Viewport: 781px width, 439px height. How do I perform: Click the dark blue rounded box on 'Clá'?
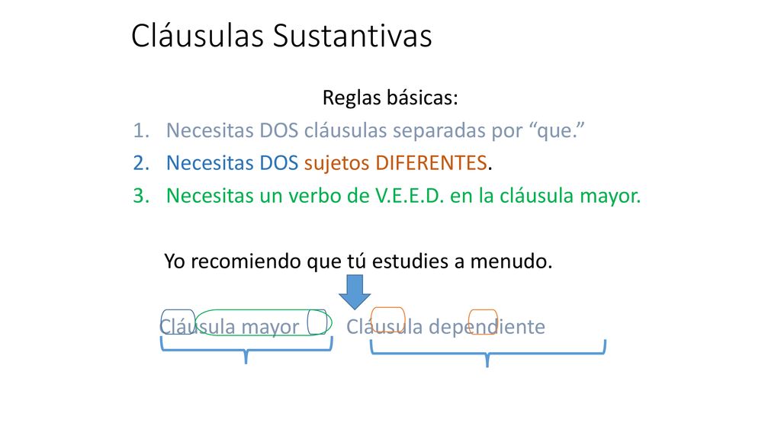[x=178, y=322]
